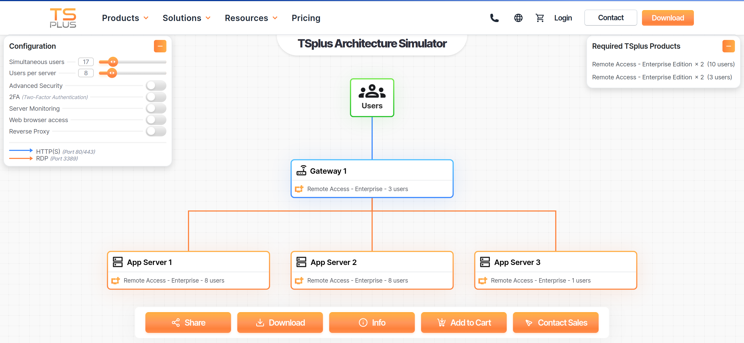744x343 pixels.
Task: Select the App Server 3 node title
Action: click(x=517, y=262)
